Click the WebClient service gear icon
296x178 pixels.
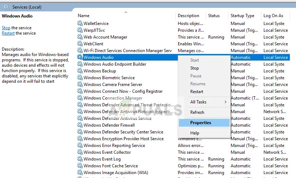click(80, 44)
